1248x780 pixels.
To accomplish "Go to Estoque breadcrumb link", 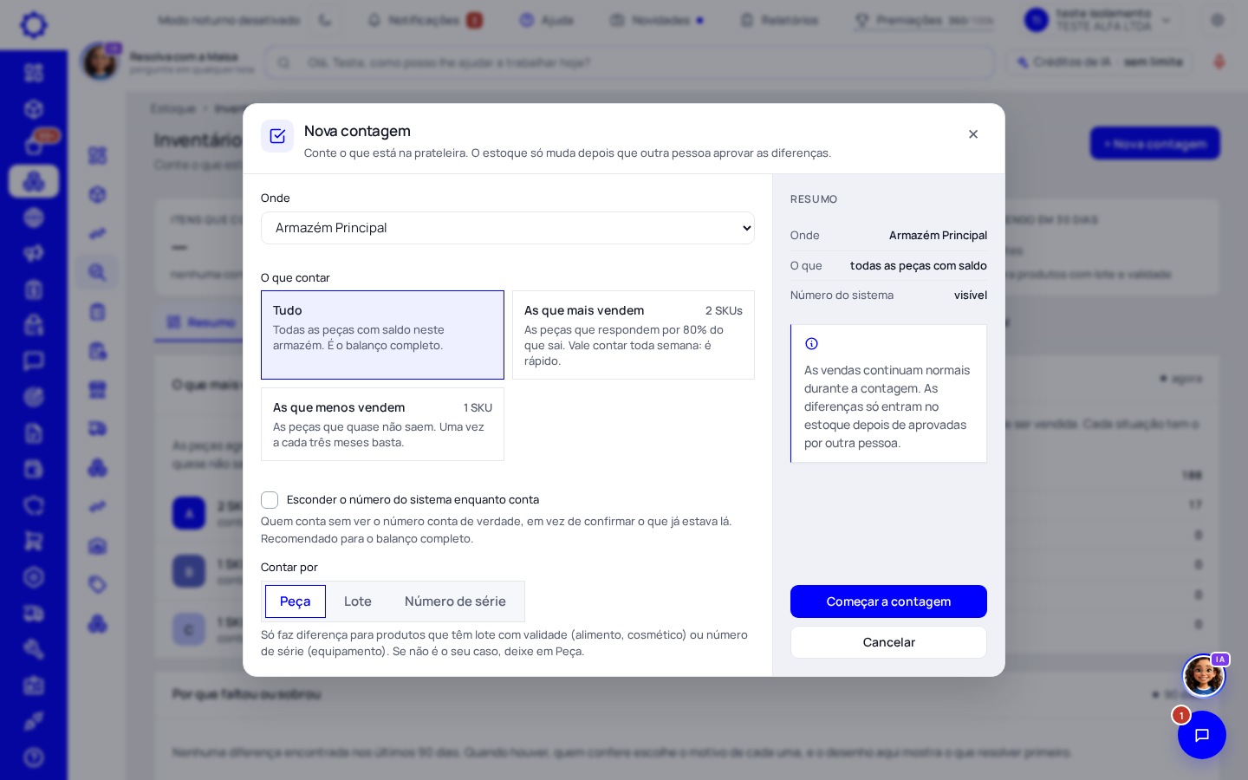I will [173, 108].
